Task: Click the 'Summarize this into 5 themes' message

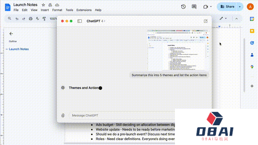Action: (169, 75)
